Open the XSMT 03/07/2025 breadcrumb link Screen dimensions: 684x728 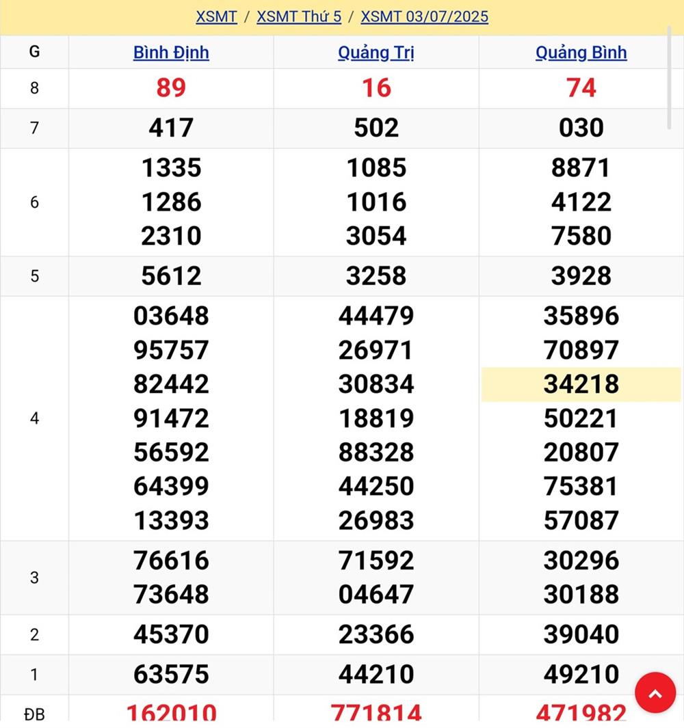pos(424,16)
